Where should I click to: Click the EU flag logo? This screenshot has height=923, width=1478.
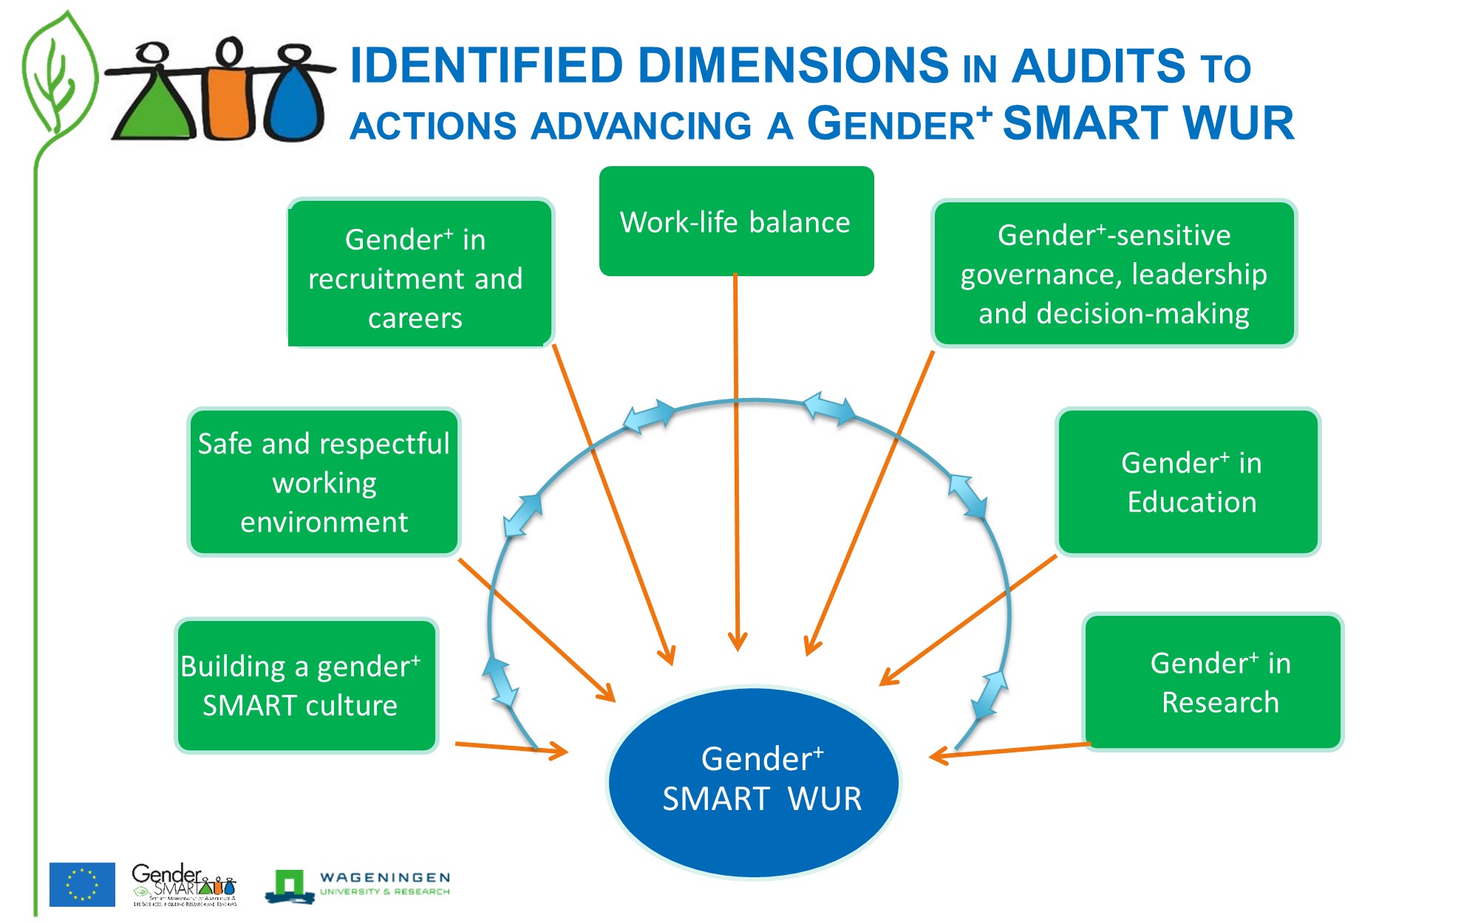82,884
